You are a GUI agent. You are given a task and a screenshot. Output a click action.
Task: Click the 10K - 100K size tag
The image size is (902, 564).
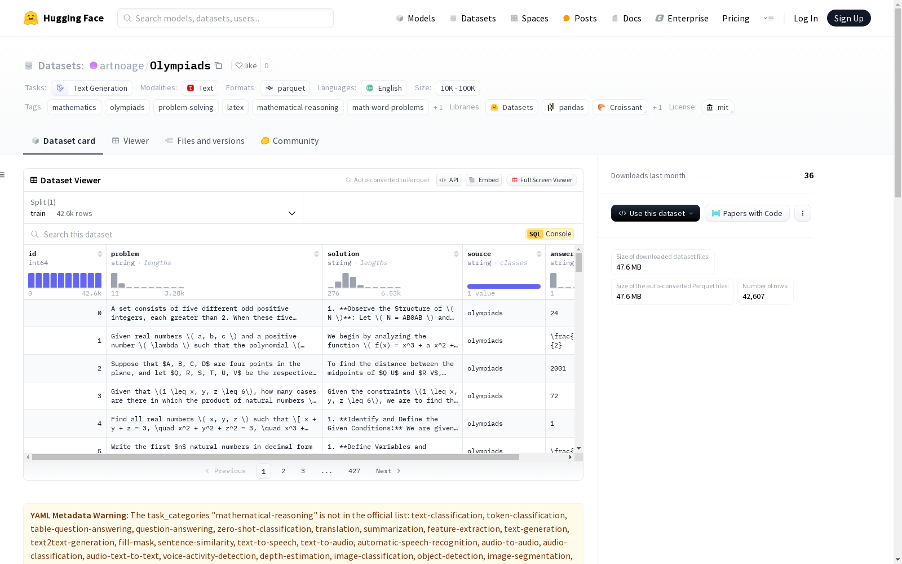click(458, 88)
